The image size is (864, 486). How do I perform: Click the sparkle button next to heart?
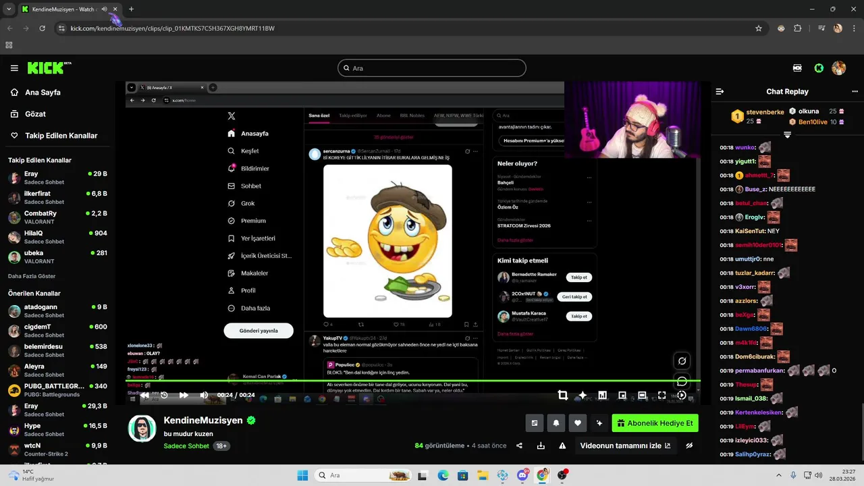[599, 423]
